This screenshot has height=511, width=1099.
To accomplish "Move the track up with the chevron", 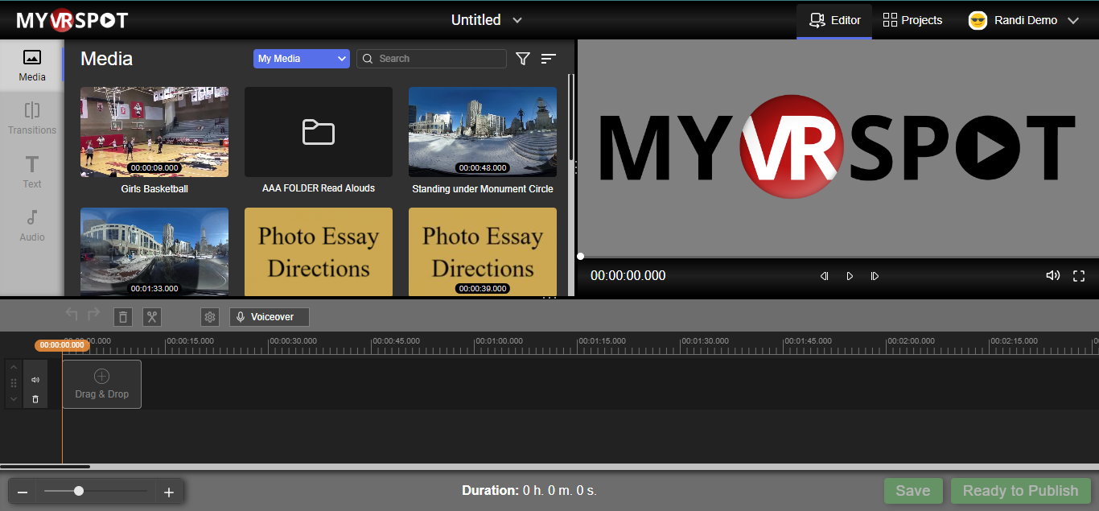I will [x=14, y=368].
